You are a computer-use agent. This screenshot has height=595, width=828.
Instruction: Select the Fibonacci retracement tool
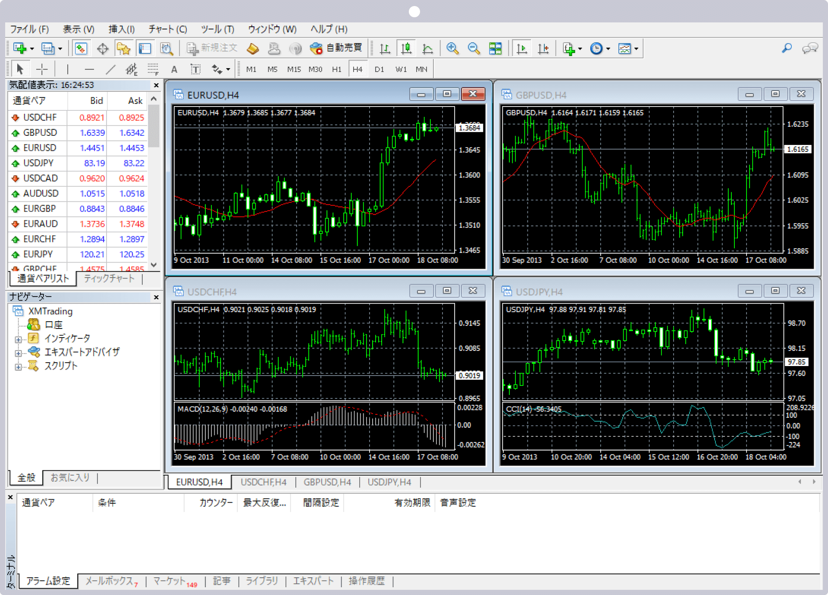click(153, 69)
